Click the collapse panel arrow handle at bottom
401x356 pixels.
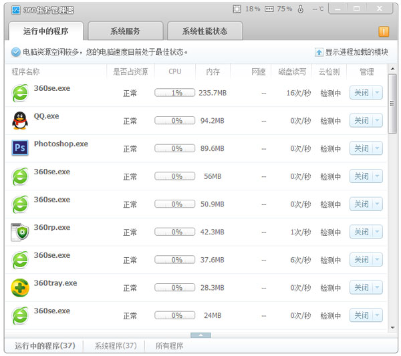[x=200, y=335]
